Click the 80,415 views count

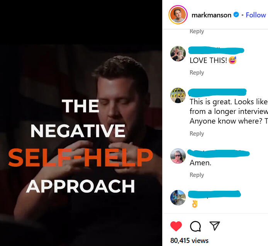coord(189,241)
